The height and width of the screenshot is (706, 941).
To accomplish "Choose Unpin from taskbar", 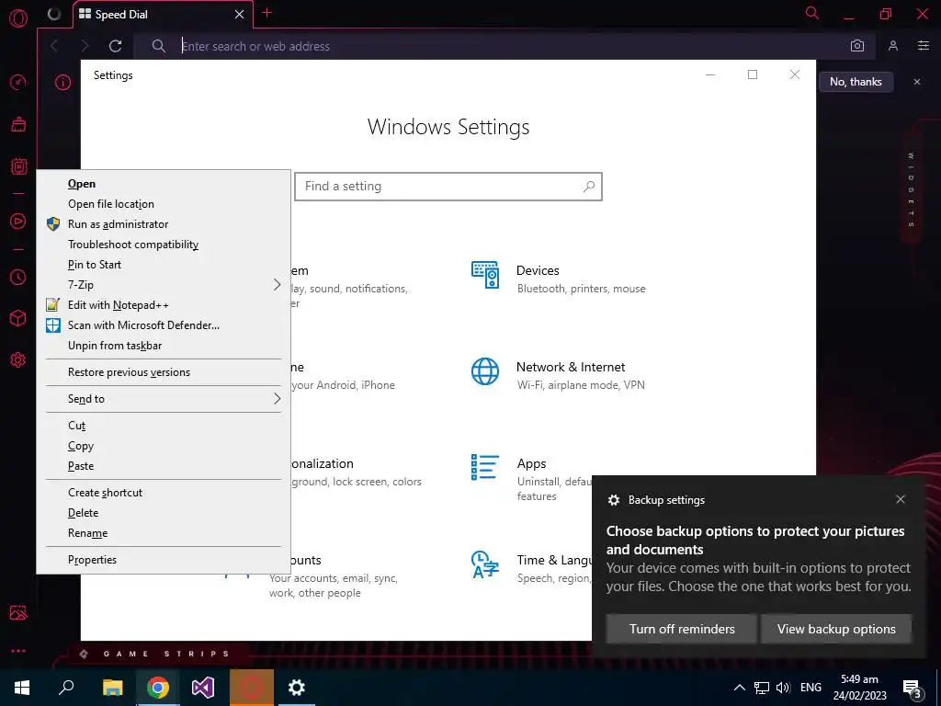I will click(x=164, y=346).
